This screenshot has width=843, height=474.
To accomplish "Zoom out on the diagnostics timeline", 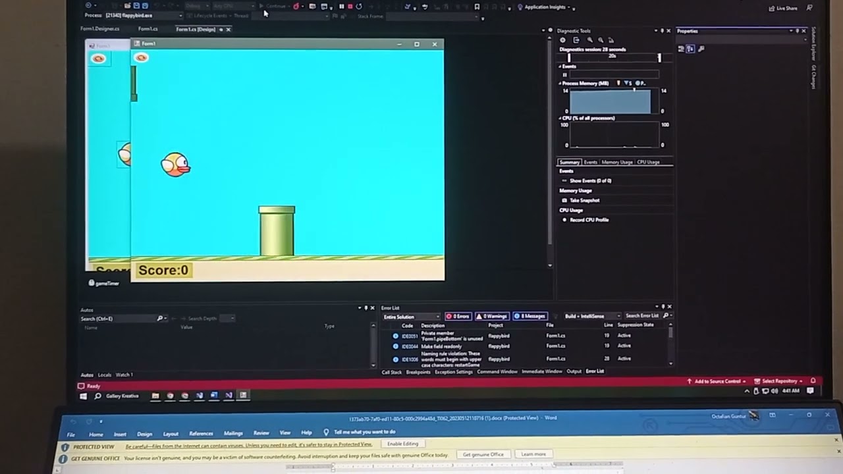I will click(601, 40).
